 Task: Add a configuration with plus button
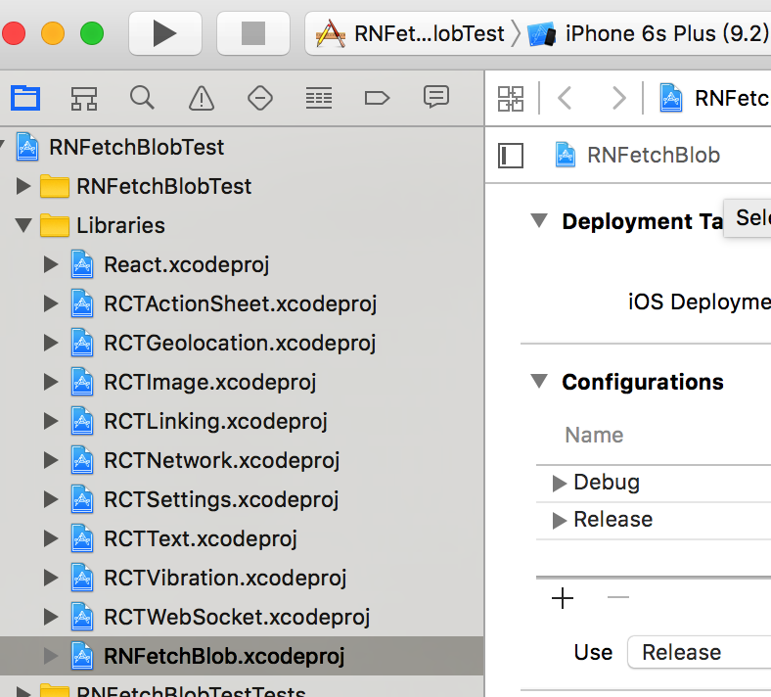[x=563, y=598]
